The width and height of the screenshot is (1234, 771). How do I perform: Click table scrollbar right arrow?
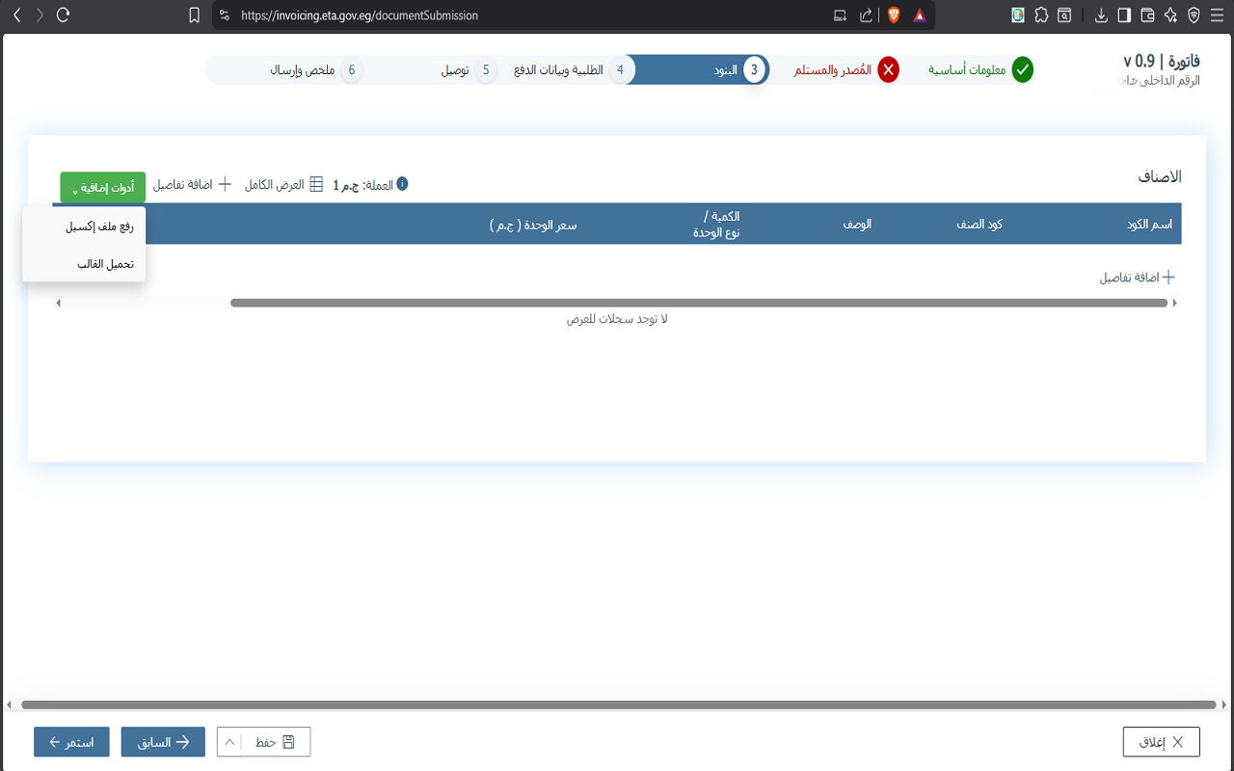(1174, 303)
